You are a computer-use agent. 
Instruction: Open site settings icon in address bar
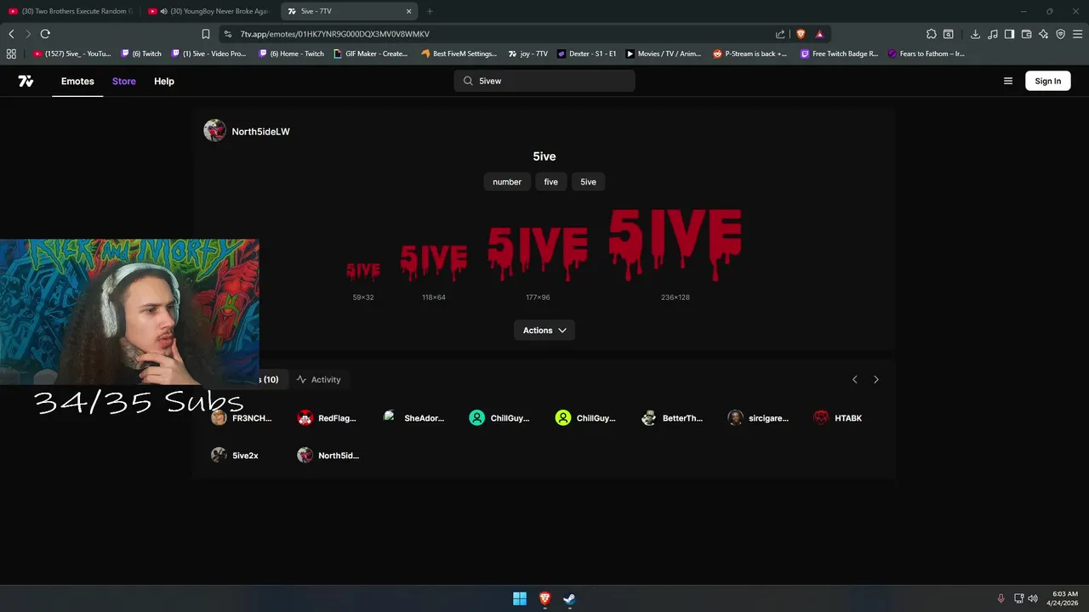point(227,34)
